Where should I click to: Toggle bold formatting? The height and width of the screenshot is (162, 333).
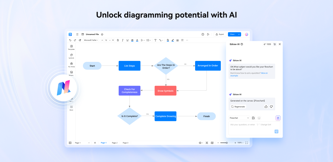118,40
